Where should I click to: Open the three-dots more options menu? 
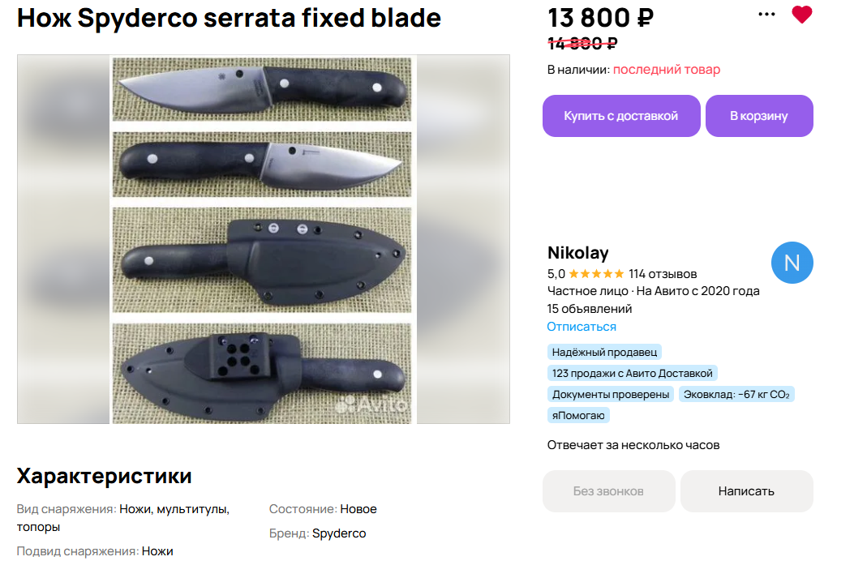[x=766, y=15]
